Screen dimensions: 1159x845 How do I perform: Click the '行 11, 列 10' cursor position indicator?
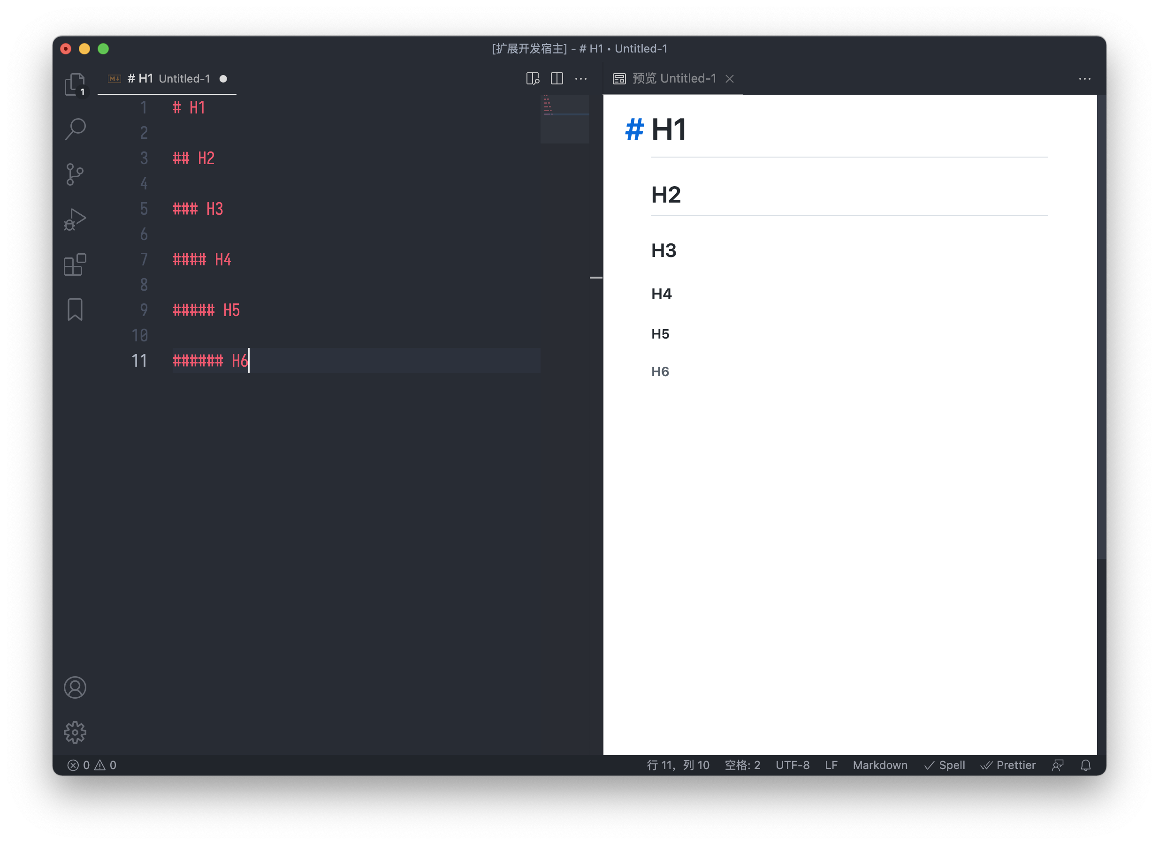[678, 765]
